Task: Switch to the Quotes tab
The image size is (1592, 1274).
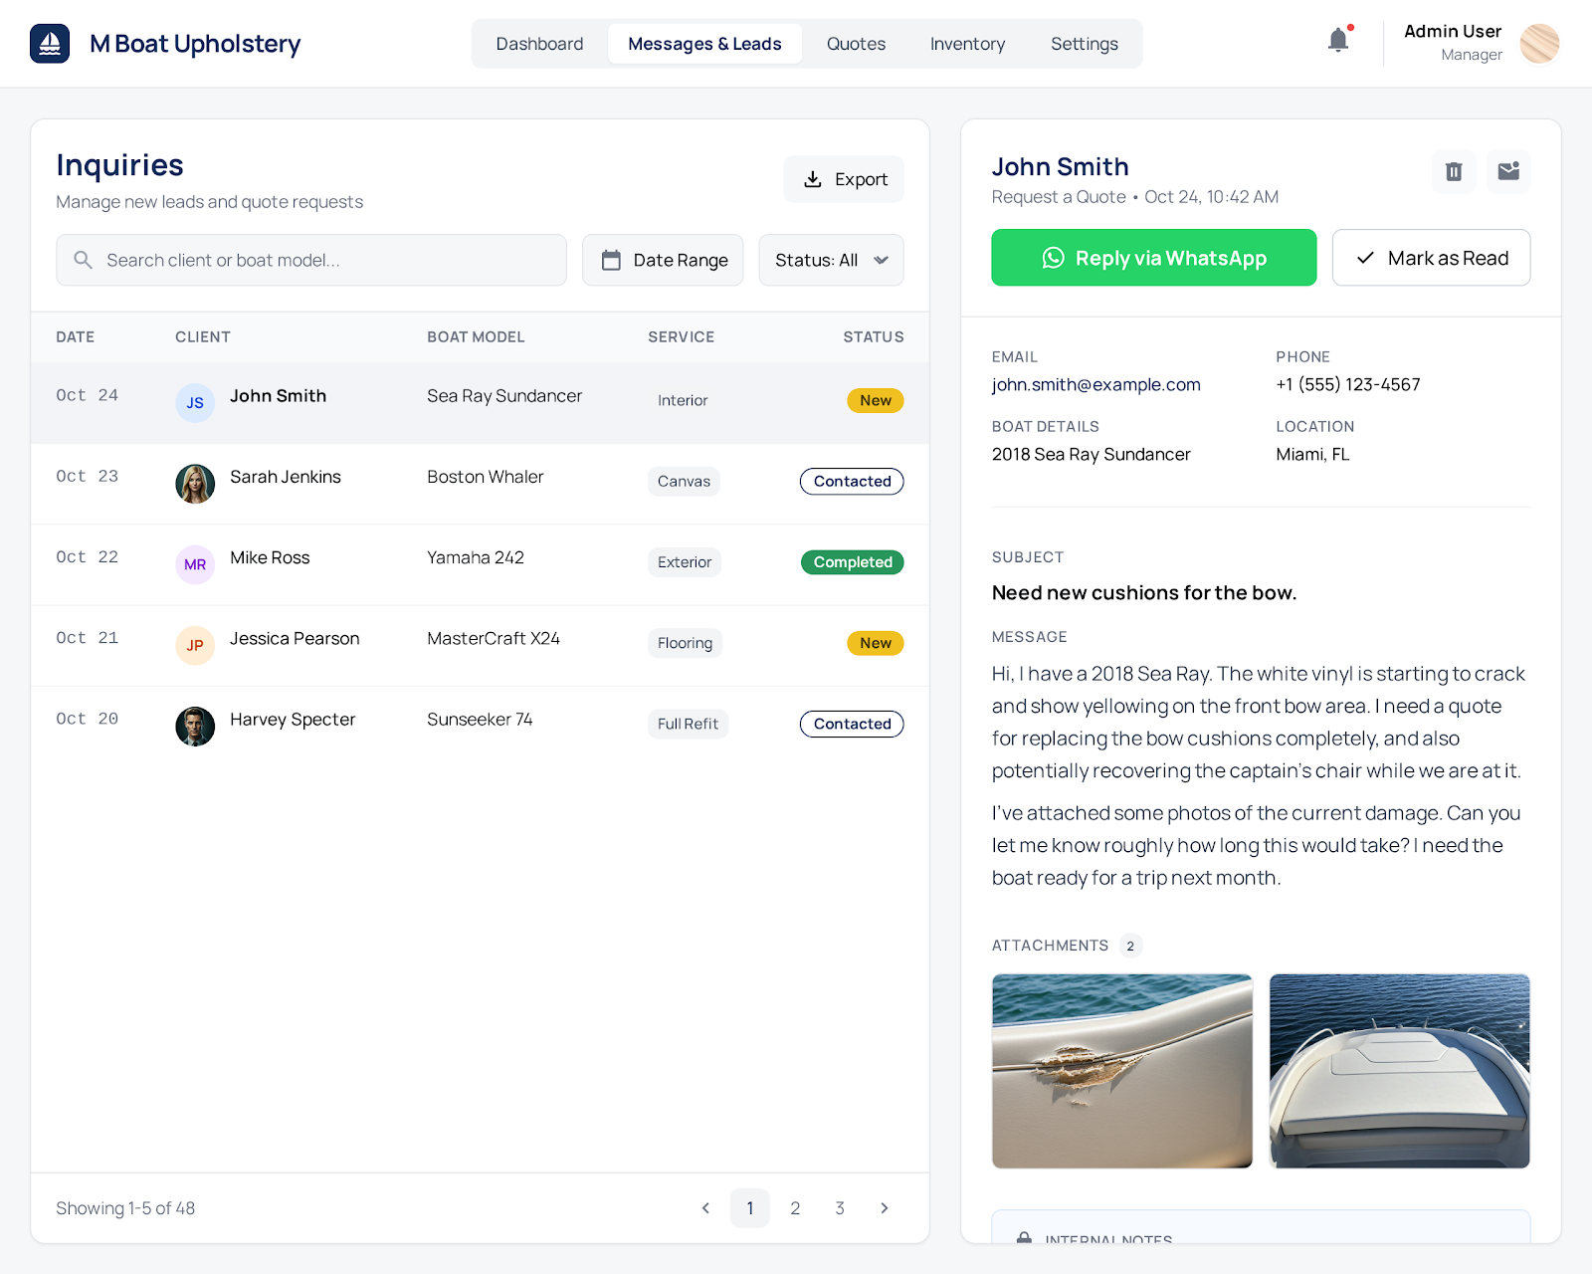Action: click(855, 43)
